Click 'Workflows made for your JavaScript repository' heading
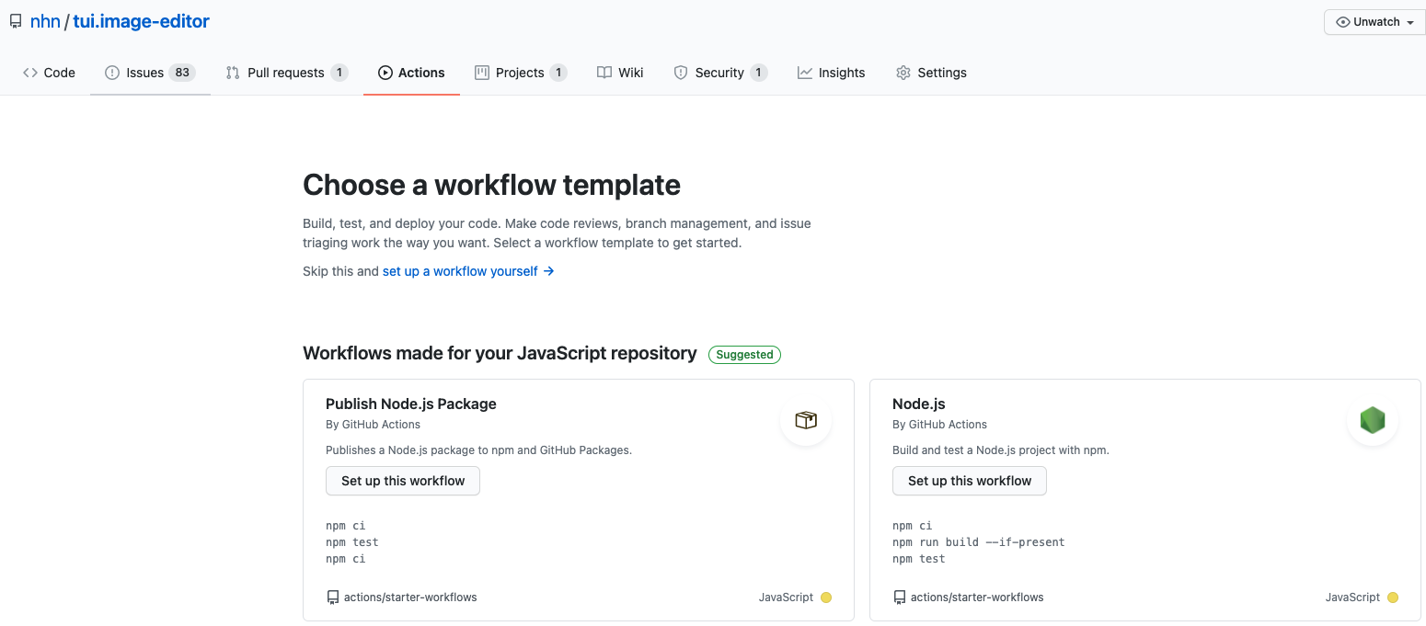The width and height of the screenshot is (1426, 626). 500,353
